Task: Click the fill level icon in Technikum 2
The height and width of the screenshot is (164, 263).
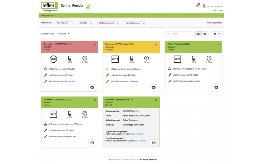Action: point(70,113)
